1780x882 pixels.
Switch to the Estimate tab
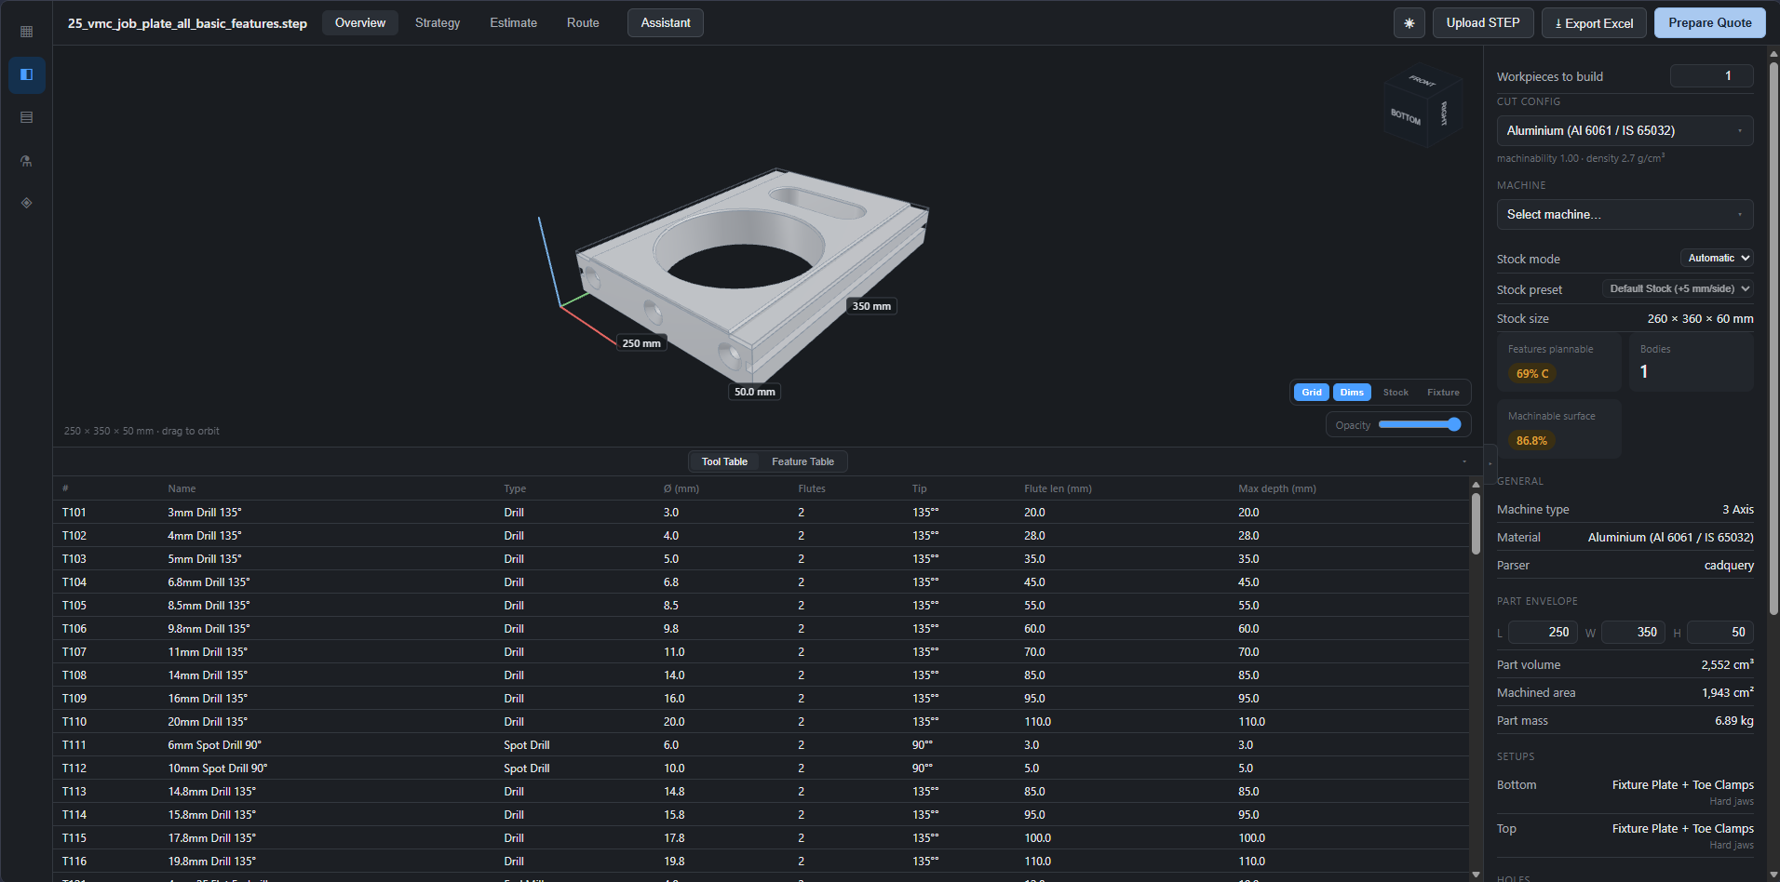coord(513,23)
